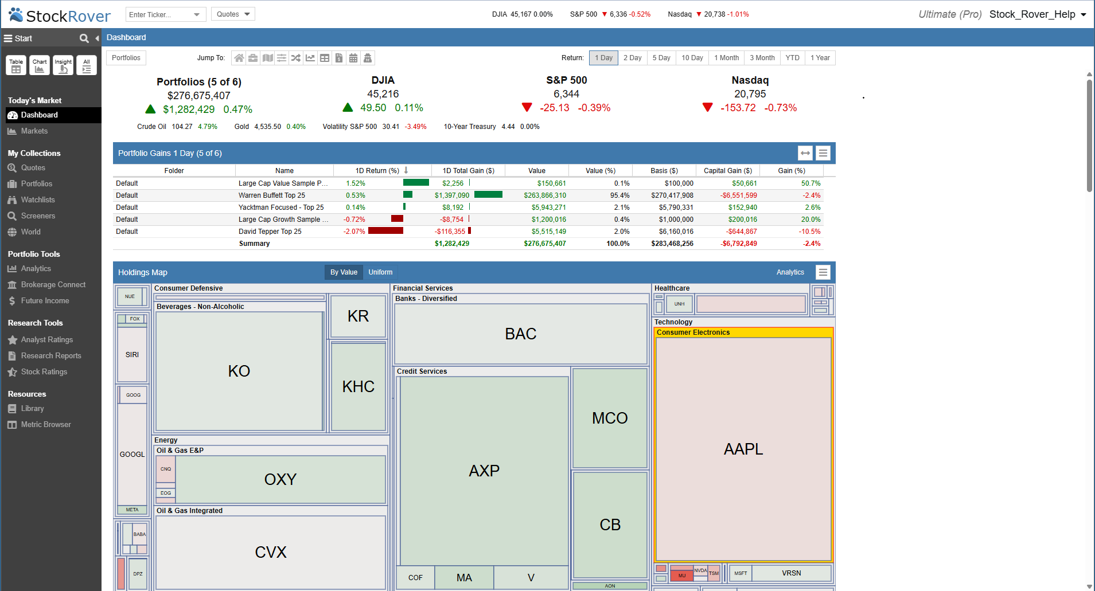
Task: Open Analyst Ratings
Action: (46, 340)
